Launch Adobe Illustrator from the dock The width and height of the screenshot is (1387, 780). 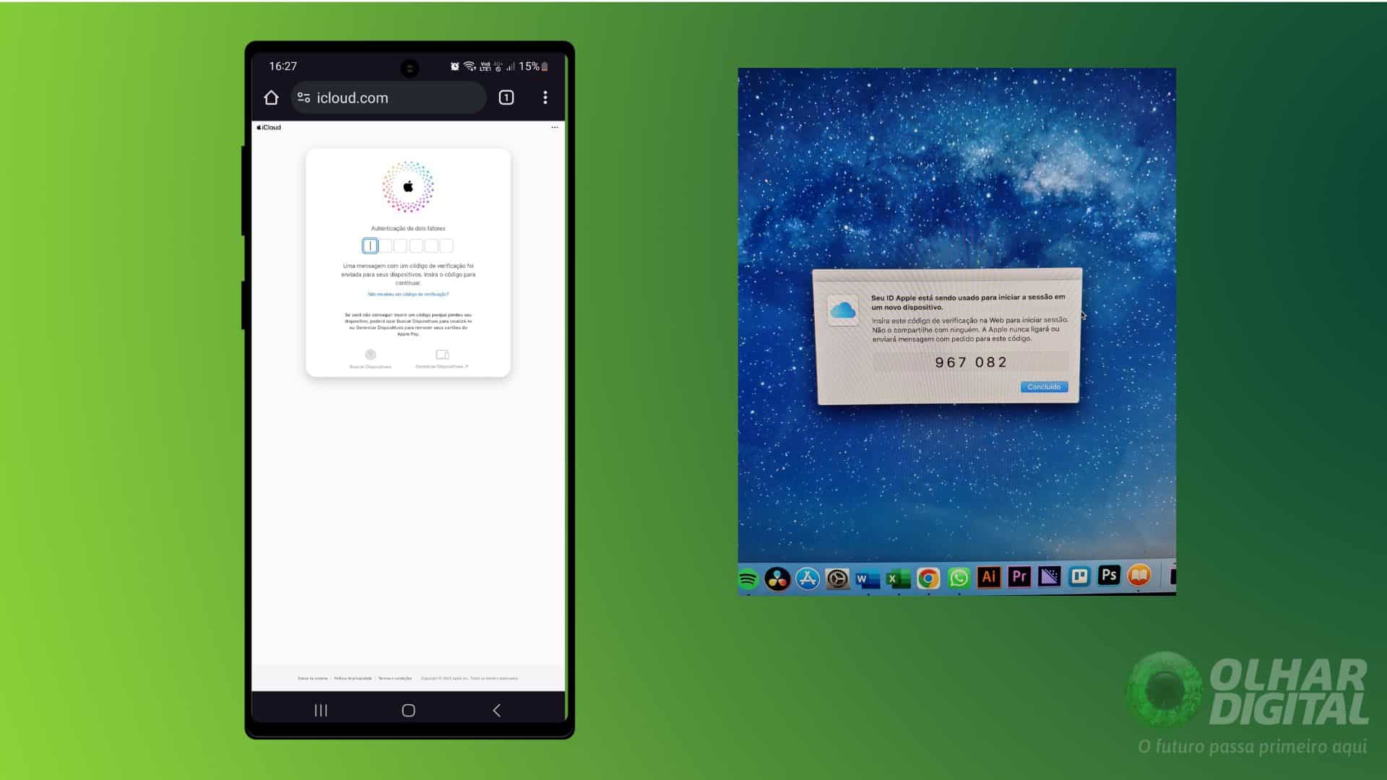tap(989, 576)
